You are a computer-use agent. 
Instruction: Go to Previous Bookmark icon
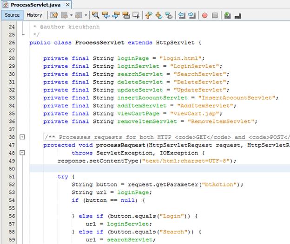pyautogui.click(x=149, y=15)
